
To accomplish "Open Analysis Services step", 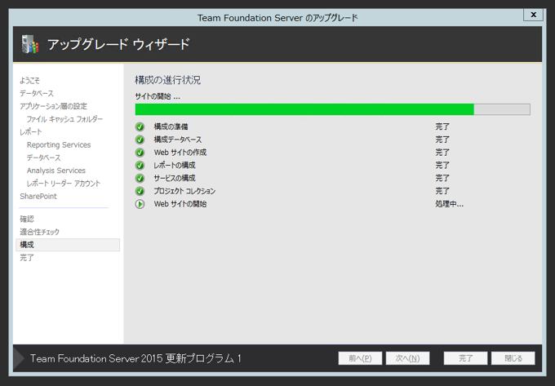I will 56,171.
